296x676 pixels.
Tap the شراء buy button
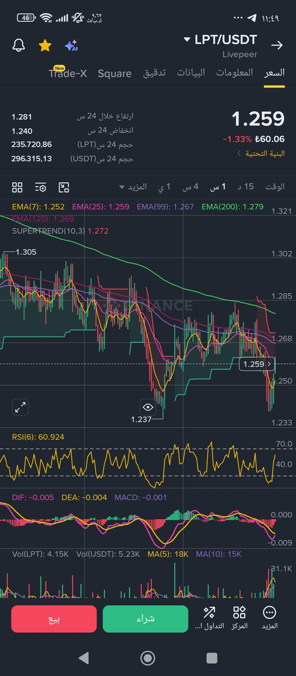point(146,619)
